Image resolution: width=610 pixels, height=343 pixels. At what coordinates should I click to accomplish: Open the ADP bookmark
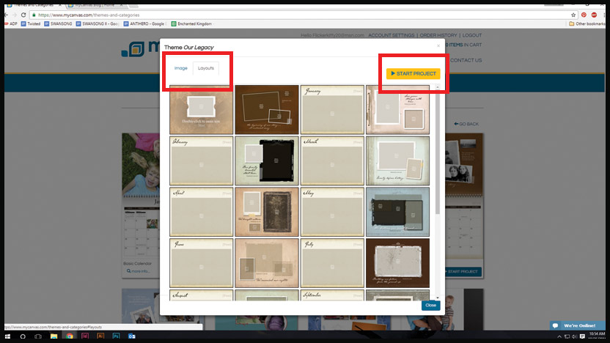click(x=11, y=23)
